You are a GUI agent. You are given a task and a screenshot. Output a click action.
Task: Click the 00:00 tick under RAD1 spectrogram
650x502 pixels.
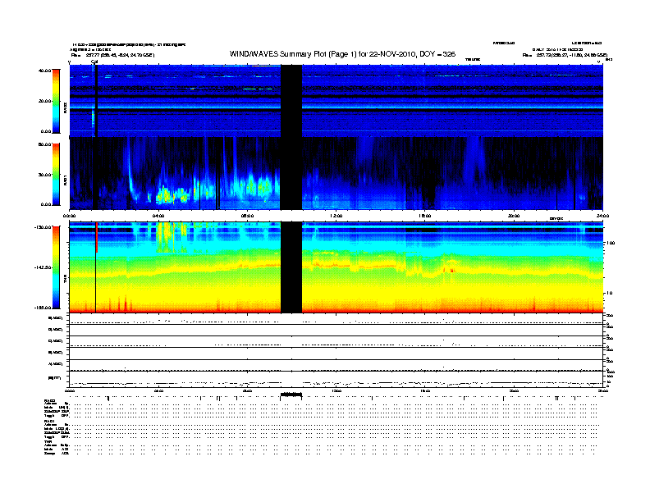click(69, 216)
